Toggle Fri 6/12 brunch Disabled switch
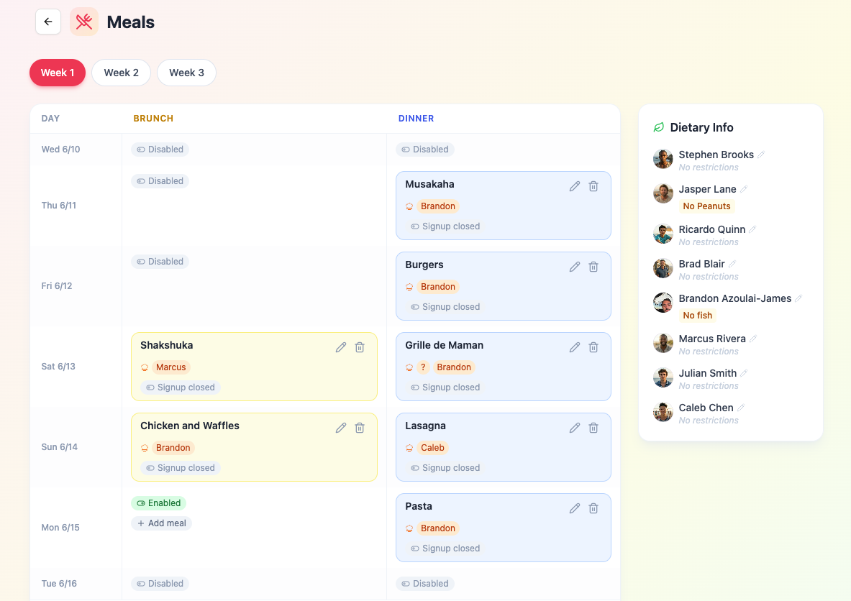Screen dimensions: 851x601 160,262
